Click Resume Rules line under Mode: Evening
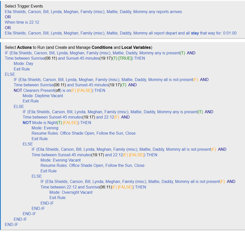 tap(83, 133)
